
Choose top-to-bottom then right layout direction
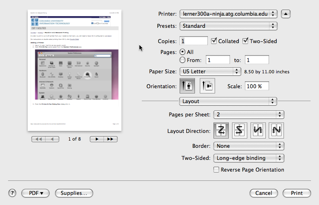tap(258, 130)
